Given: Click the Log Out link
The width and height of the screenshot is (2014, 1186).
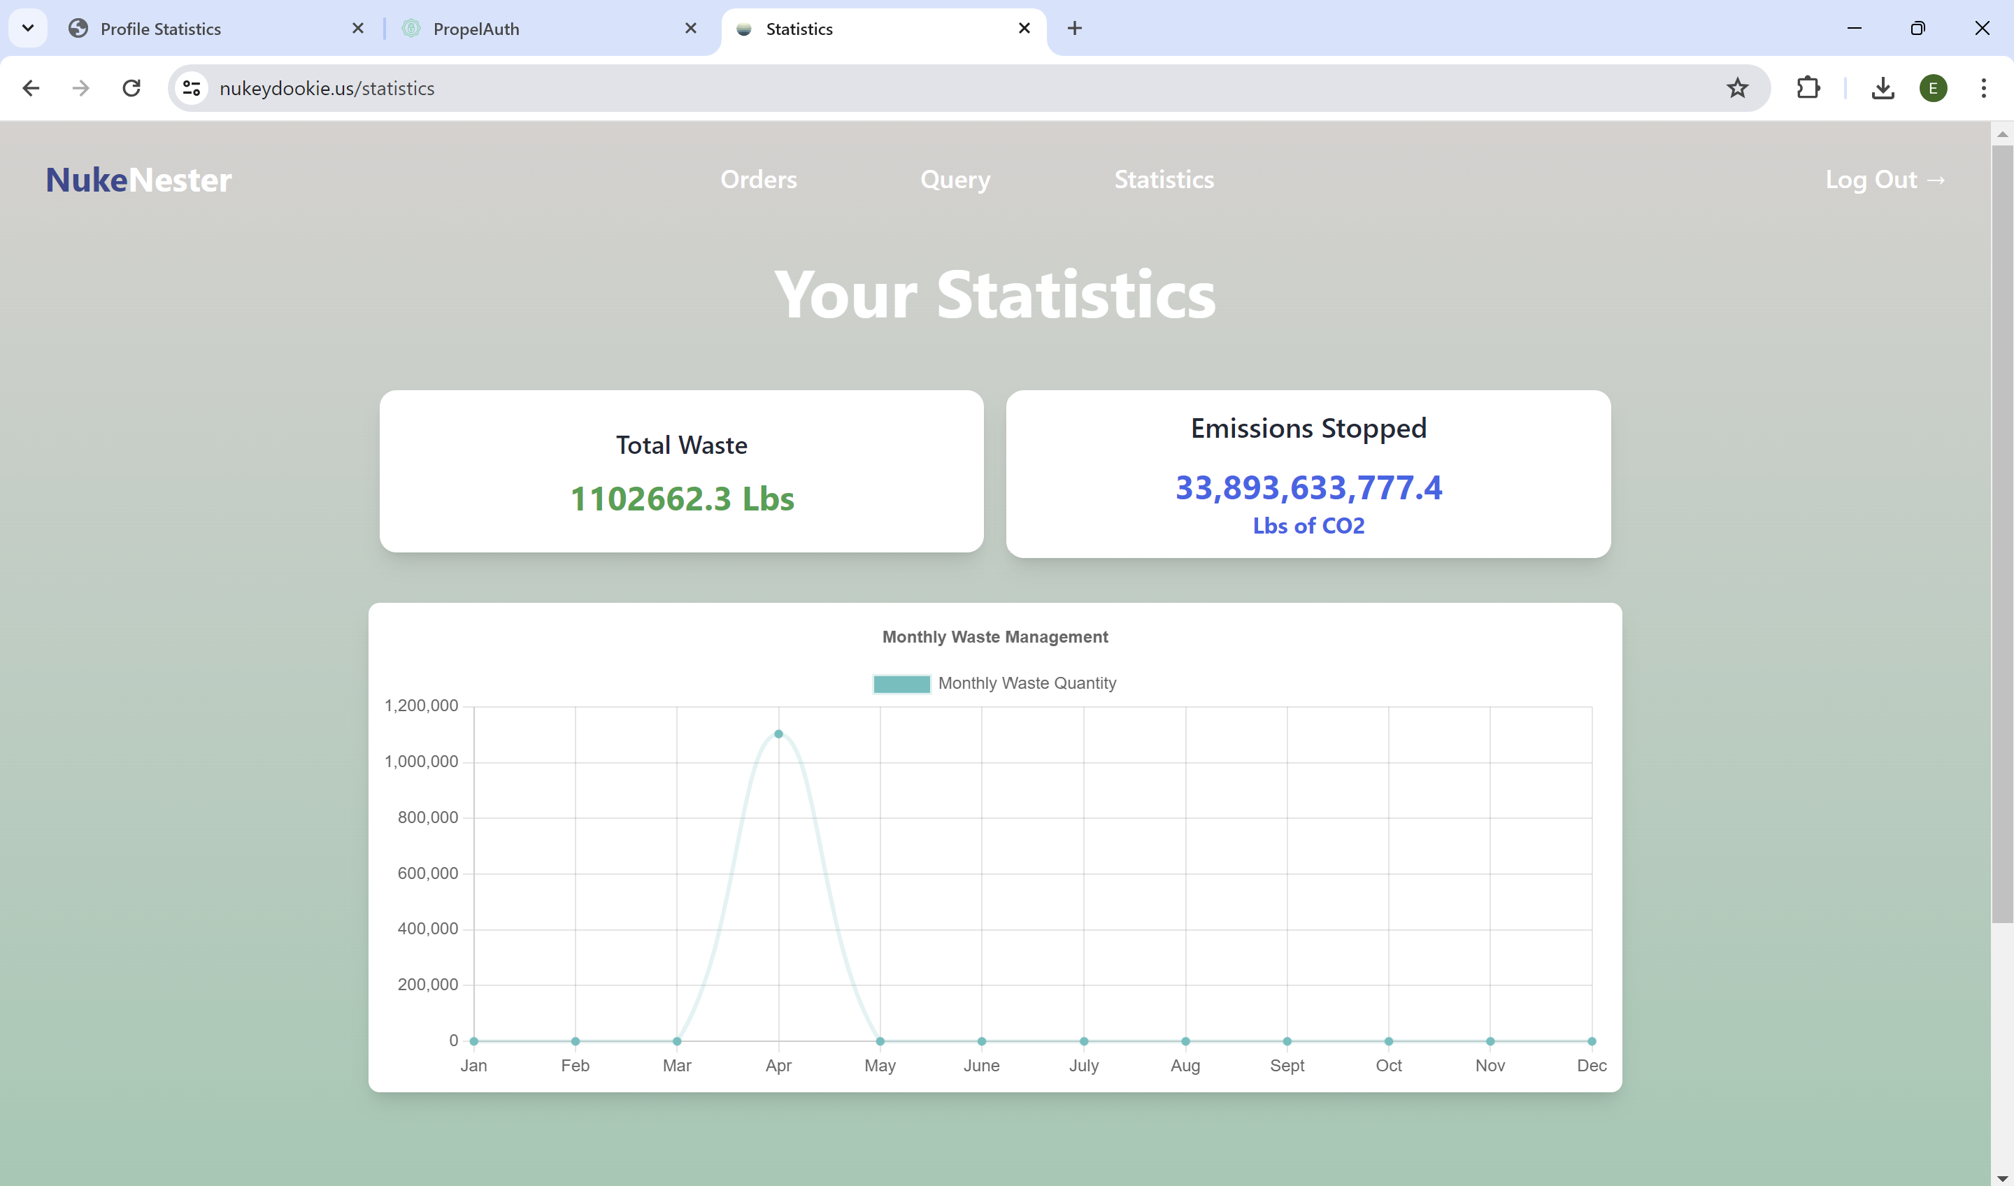Looking at the screenshot, I should click(x=1885, y=180).
